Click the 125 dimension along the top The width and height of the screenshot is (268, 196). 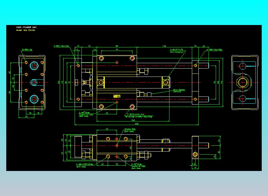pyautogui.click(x=164, y=46)
